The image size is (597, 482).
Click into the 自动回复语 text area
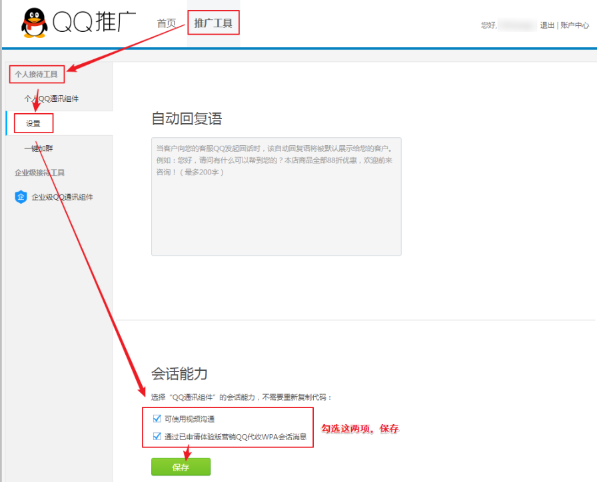pyautogui.click(x=277, y=196)
